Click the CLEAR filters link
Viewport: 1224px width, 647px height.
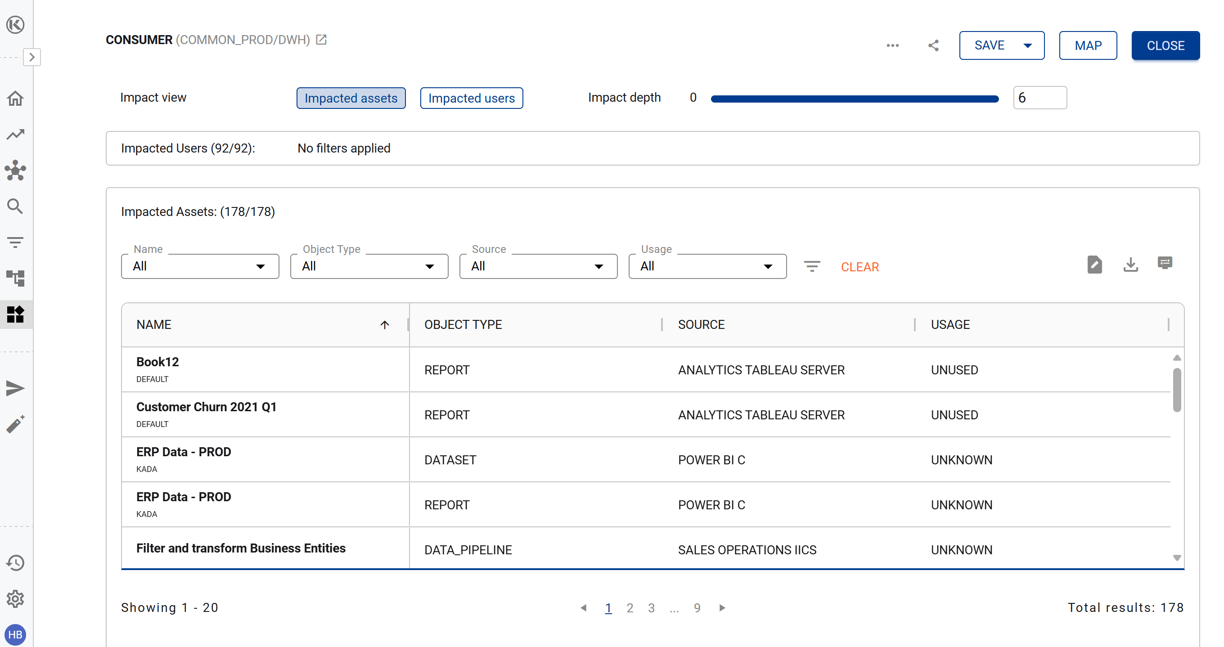pyautogui.click(x=859, y=267)
